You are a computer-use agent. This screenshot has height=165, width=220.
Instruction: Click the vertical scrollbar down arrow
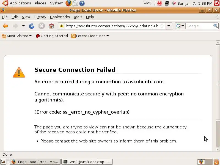[x=218, y=149]
